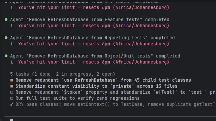
Task: Click result branch marker under Reporting tests agent
Action: (12, 44)
